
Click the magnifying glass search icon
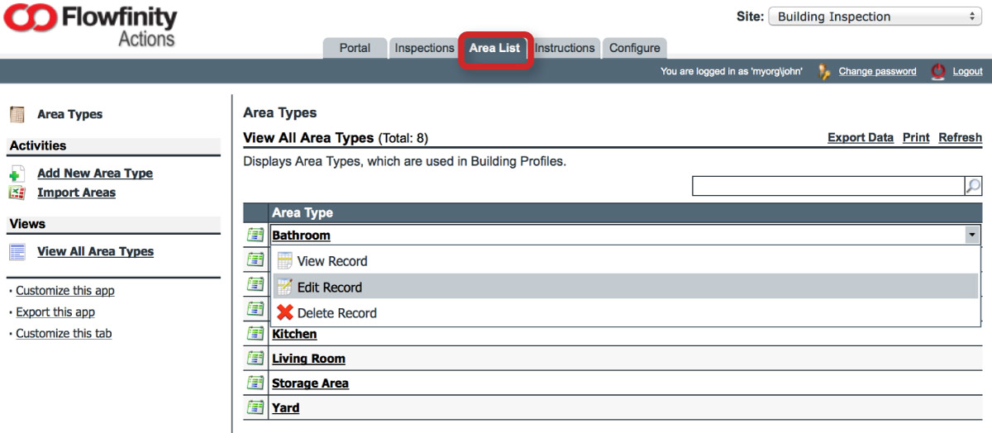tap(973, 186)
